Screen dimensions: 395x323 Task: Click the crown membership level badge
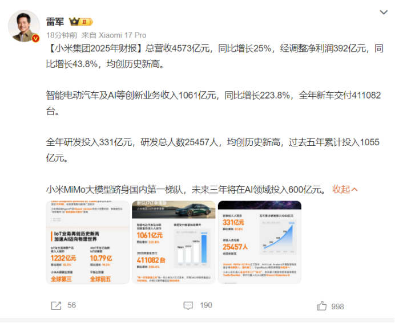(x=81, y=22)
